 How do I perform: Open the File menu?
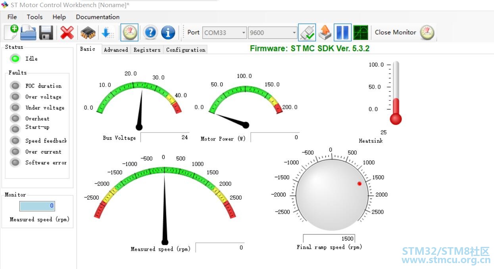point(12,17)
